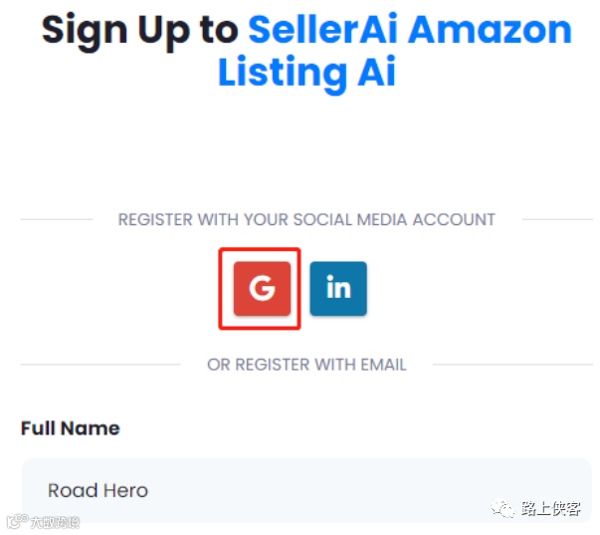
Task: Click the 路上侠客 watermark text
Action: click(x=550, y=509)
